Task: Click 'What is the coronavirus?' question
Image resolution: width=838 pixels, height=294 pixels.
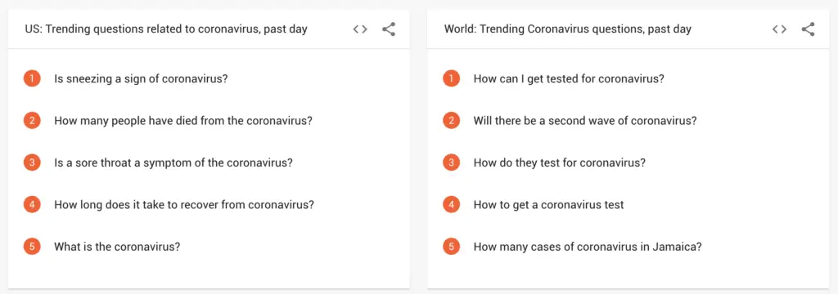Action: [117, 247]
